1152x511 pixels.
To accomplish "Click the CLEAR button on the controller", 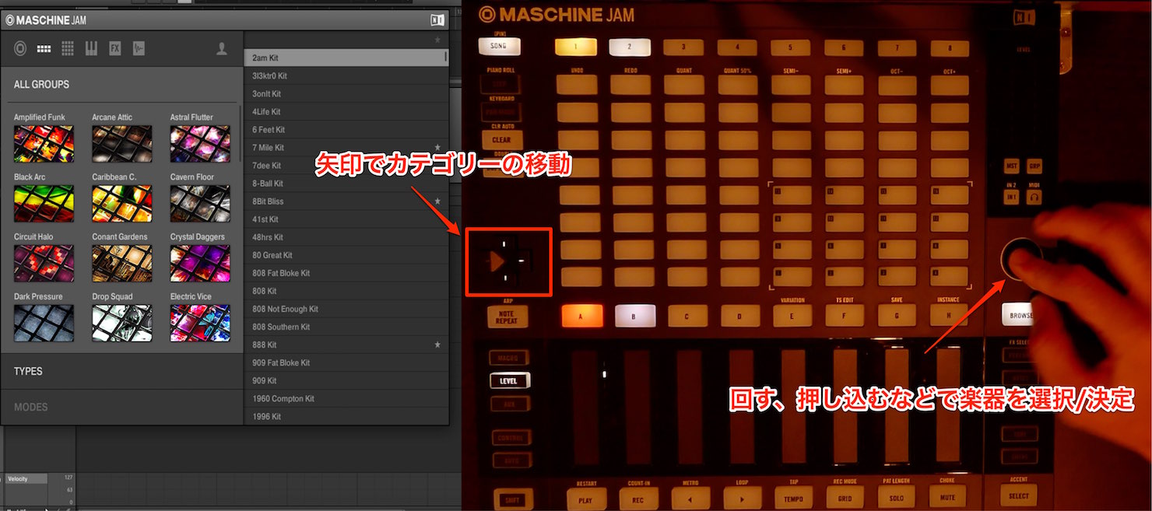I will (501, 141).
